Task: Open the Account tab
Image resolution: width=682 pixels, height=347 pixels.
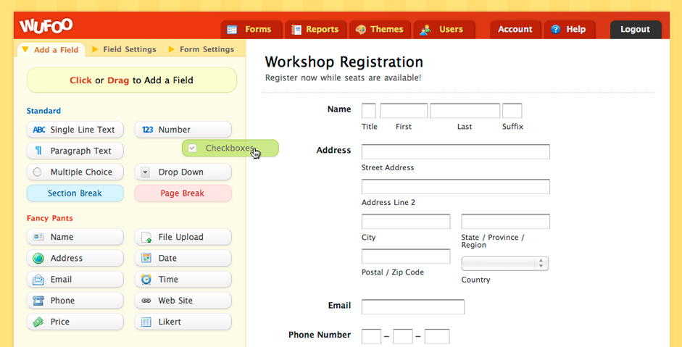Action: tap(515, 30)
